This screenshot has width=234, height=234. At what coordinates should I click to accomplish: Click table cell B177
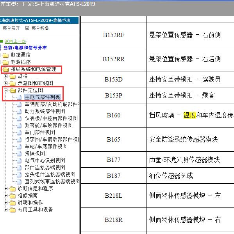tap(114, 160)
